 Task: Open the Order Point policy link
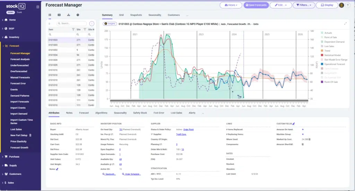[188, 129]
